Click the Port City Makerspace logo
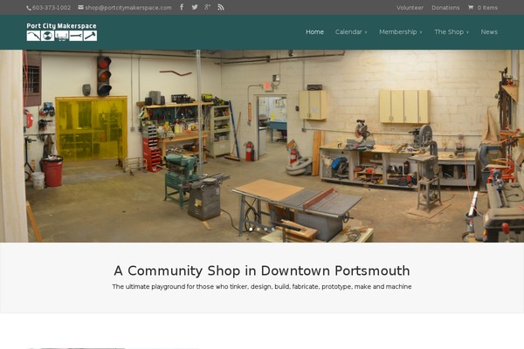Image resolution: width=524 pixels, height=349 pixels. click(x=61, y=31)
